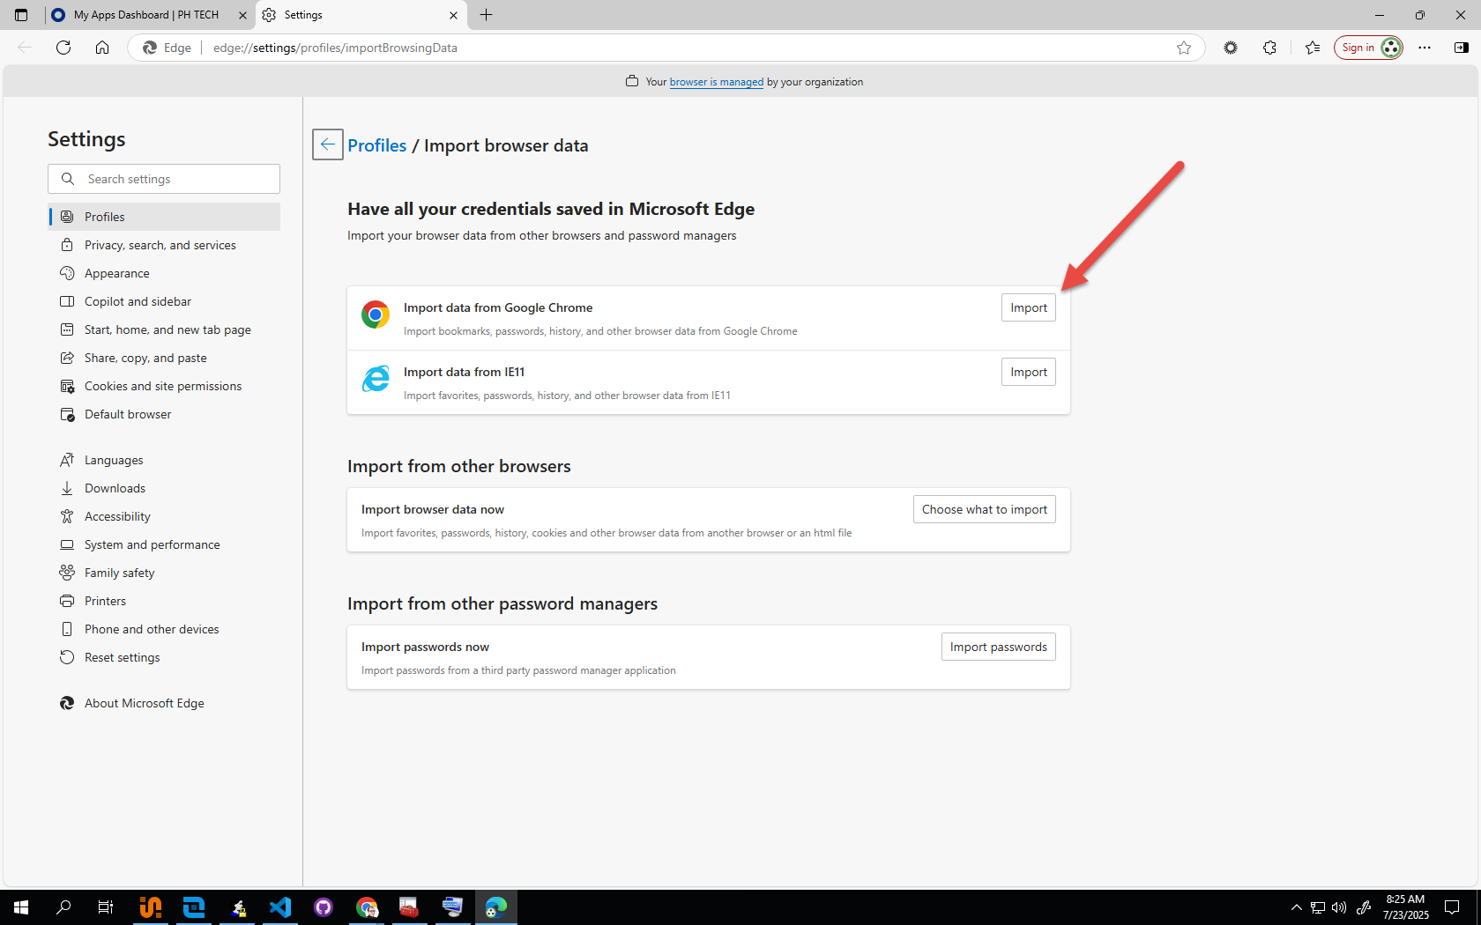Open the Settings and more menu
Screen dimensions: 1481x925
click(1425, 48)
